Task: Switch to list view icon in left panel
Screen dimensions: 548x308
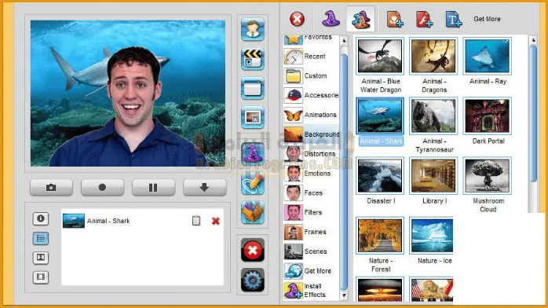Action: coord(41,238)
